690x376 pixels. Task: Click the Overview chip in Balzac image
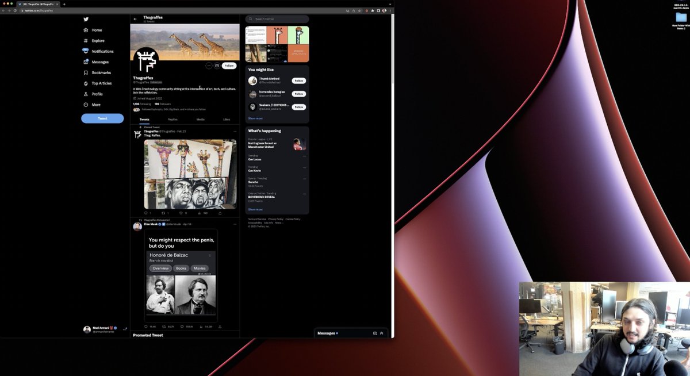pos(160,268)
